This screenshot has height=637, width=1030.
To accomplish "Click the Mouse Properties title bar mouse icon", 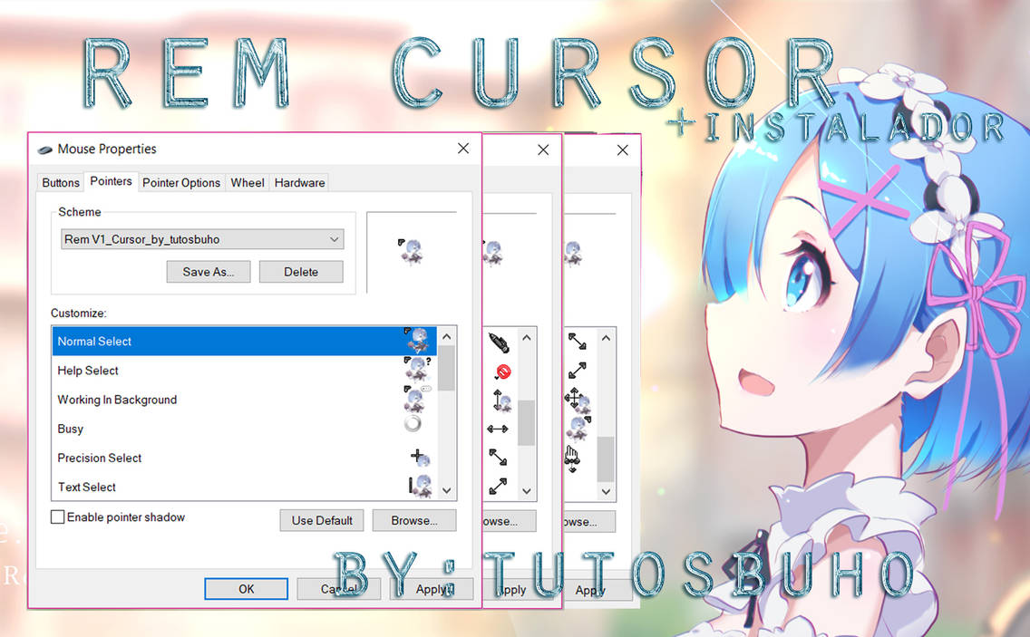I will [x=44, y=150].
